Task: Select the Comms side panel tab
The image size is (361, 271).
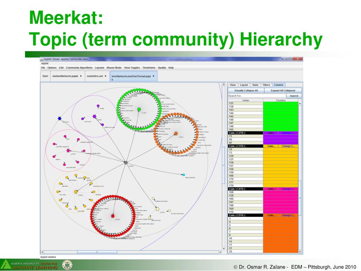Action: pos(279,85)
